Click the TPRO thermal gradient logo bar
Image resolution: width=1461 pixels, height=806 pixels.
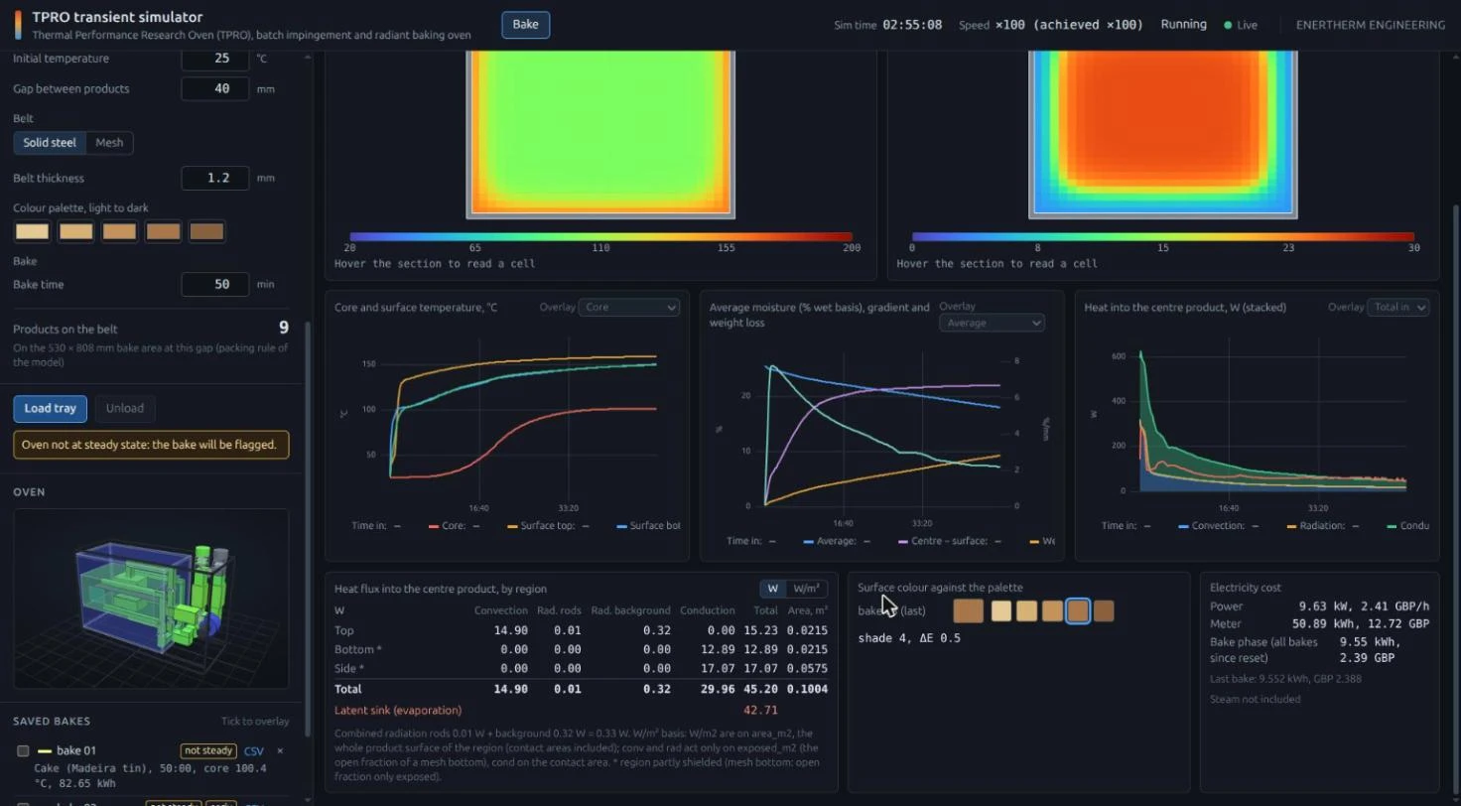(17, 25)
